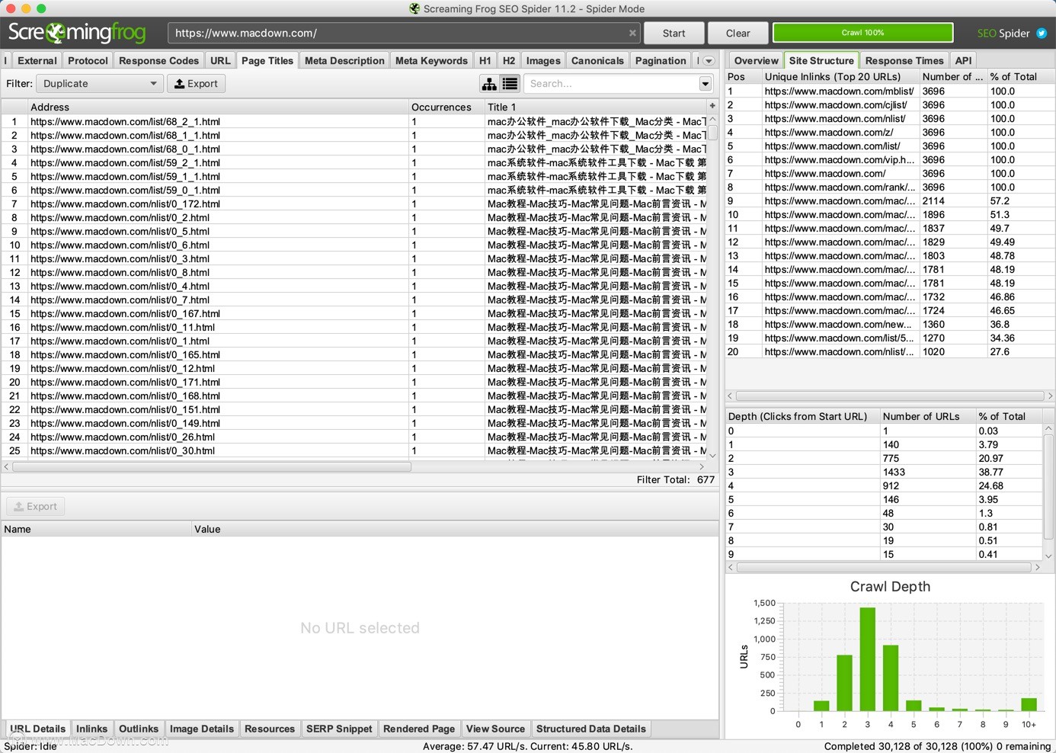The width and height of the screenshot is (1056, 753).
Task: Switch to the Overview tab
Action: (x=757, y=61)
